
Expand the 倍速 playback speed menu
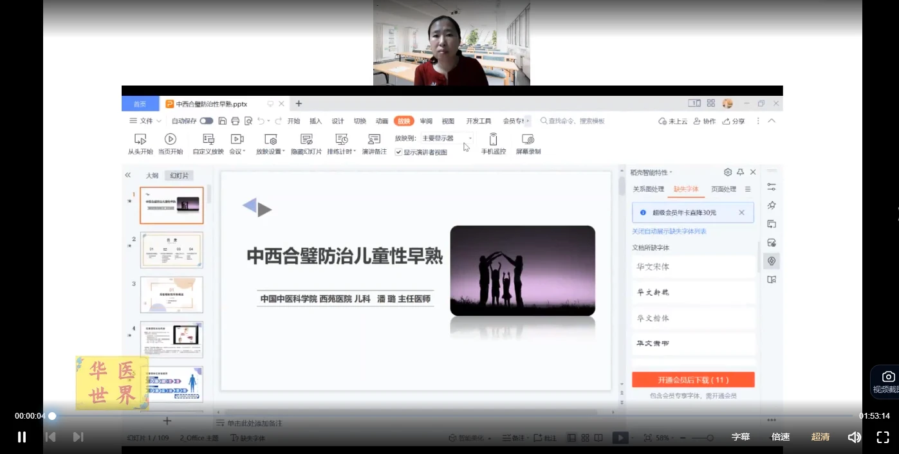781,437
